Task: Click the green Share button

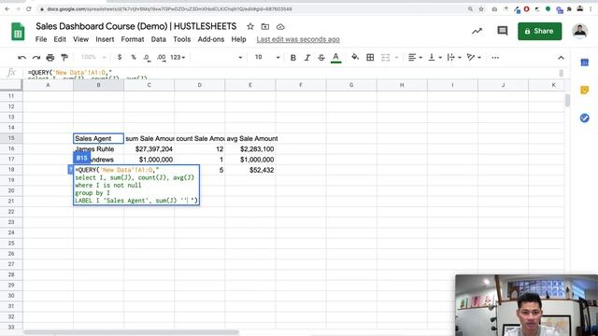Action: (540, 31)
